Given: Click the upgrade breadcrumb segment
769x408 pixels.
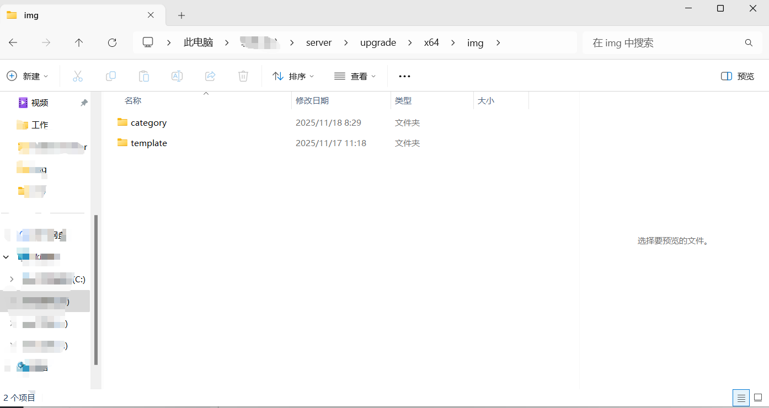Looking at the screenshot, I should coord(378,42).
